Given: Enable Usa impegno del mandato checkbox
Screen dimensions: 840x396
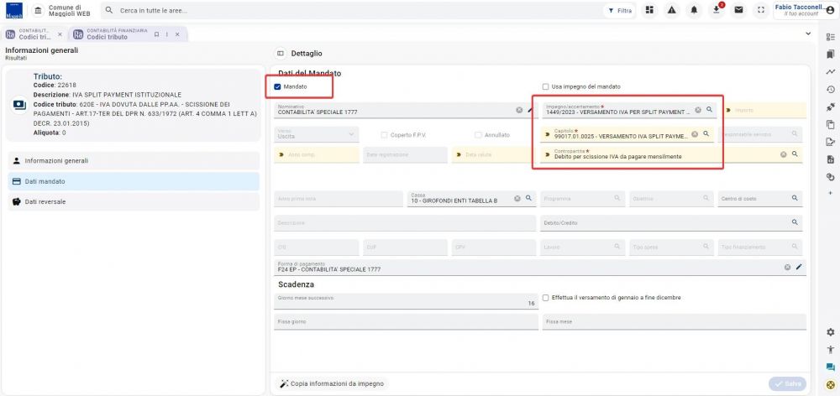Looking at the screenshot, I should click(x=545, y=86).
